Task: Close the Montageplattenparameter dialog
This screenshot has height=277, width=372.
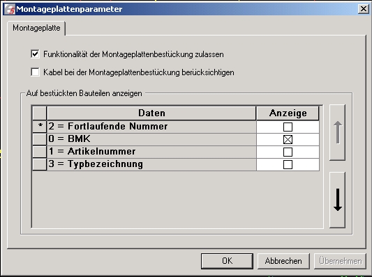Action: pyautogui.click(x=363, y=9)
